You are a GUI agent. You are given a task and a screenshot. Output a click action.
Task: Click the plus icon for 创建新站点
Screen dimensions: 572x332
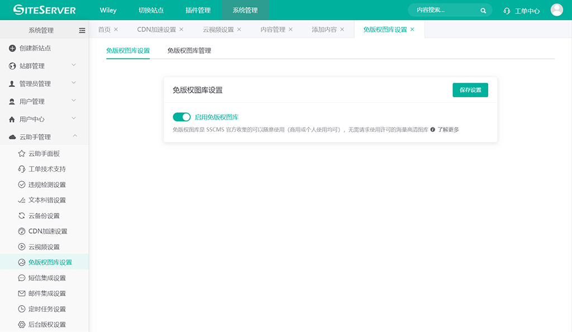(x=12, y=48)
